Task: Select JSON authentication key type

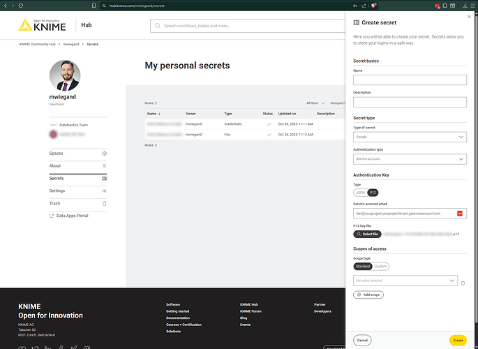Action: click(361, 192)
